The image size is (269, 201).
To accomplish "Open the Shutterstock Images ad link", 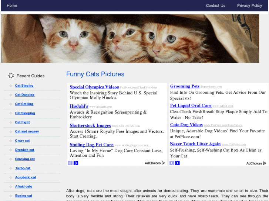I will [x=90, y=125].
